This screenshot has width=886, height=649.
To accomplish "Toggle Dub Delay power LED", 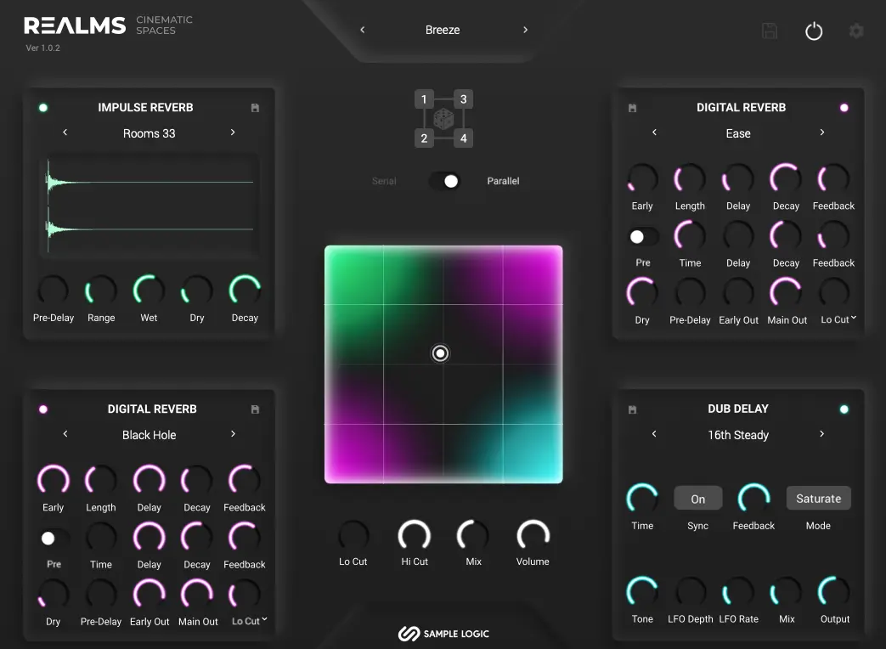I will pos(844,409).
